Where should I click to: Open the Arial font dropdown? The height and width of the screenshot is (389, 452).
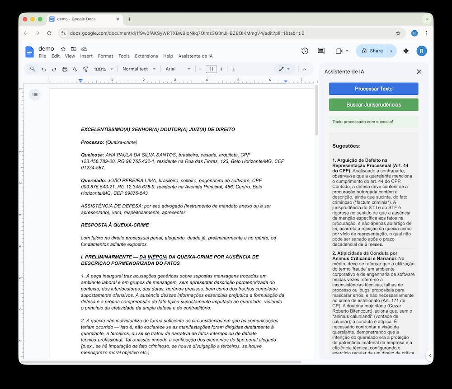click(x=178, y=69)
